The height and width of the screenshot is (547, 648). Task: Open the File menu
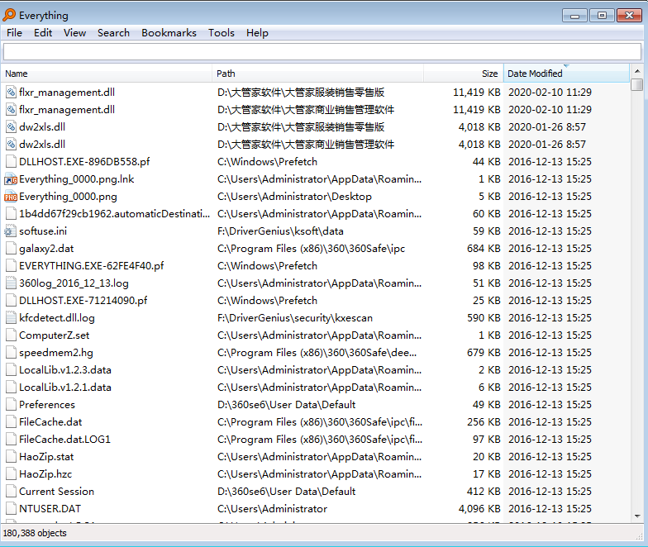[x=15, y=33]
